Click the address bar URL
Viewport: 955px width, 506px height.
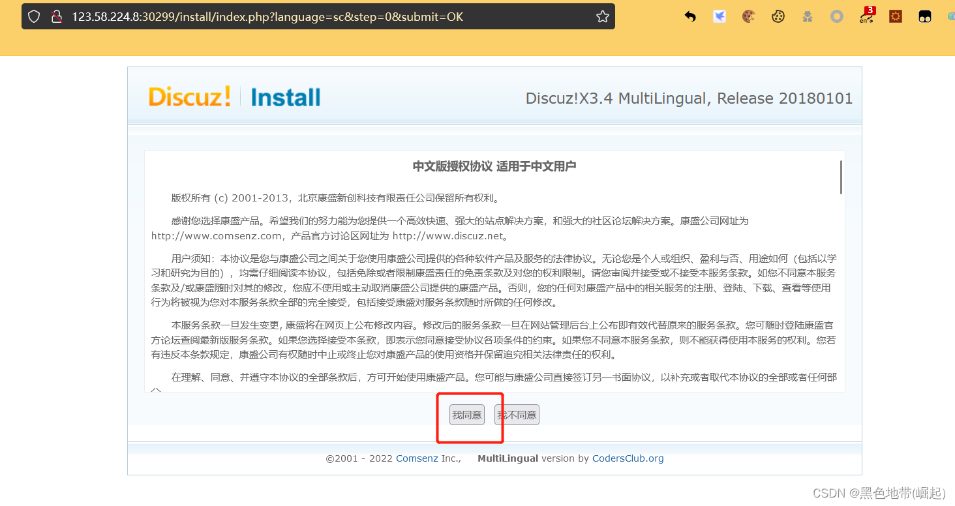269,16
